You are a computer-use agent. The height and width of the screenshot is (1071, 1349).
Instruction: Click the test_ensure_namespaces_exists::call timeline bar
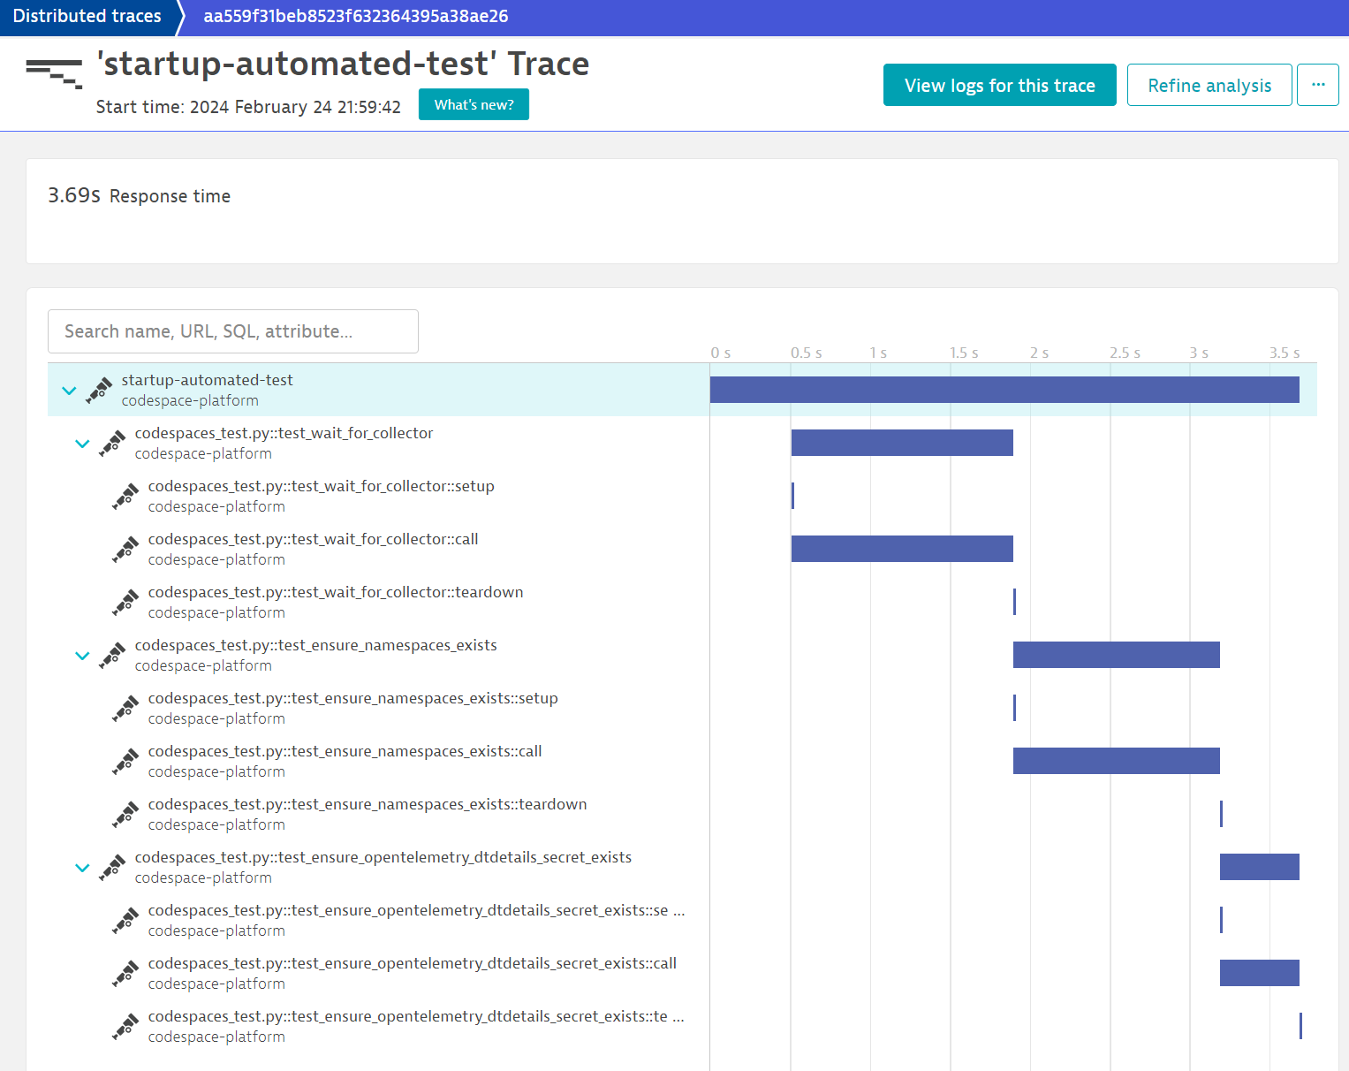point(1117,761)
